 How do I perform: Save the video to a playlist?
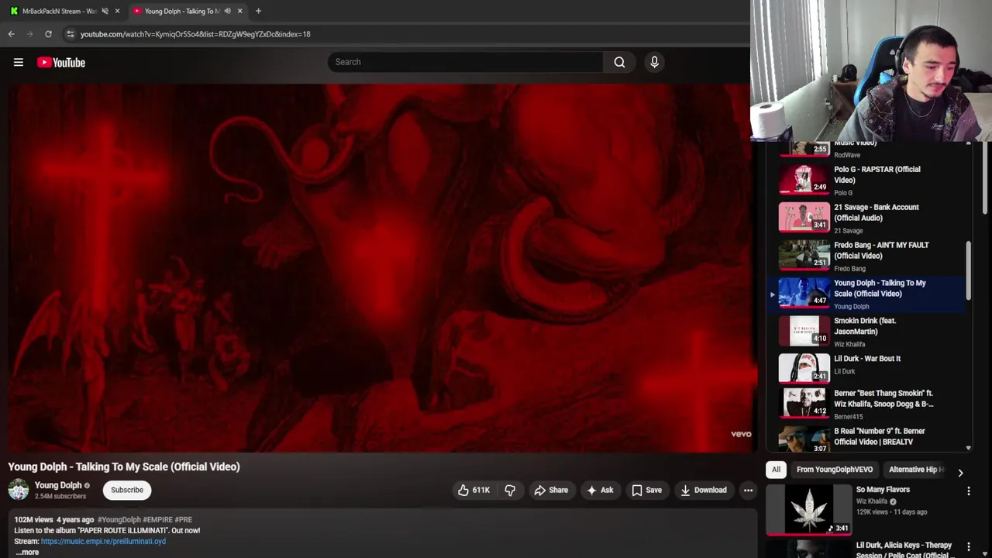coord(646,490)
